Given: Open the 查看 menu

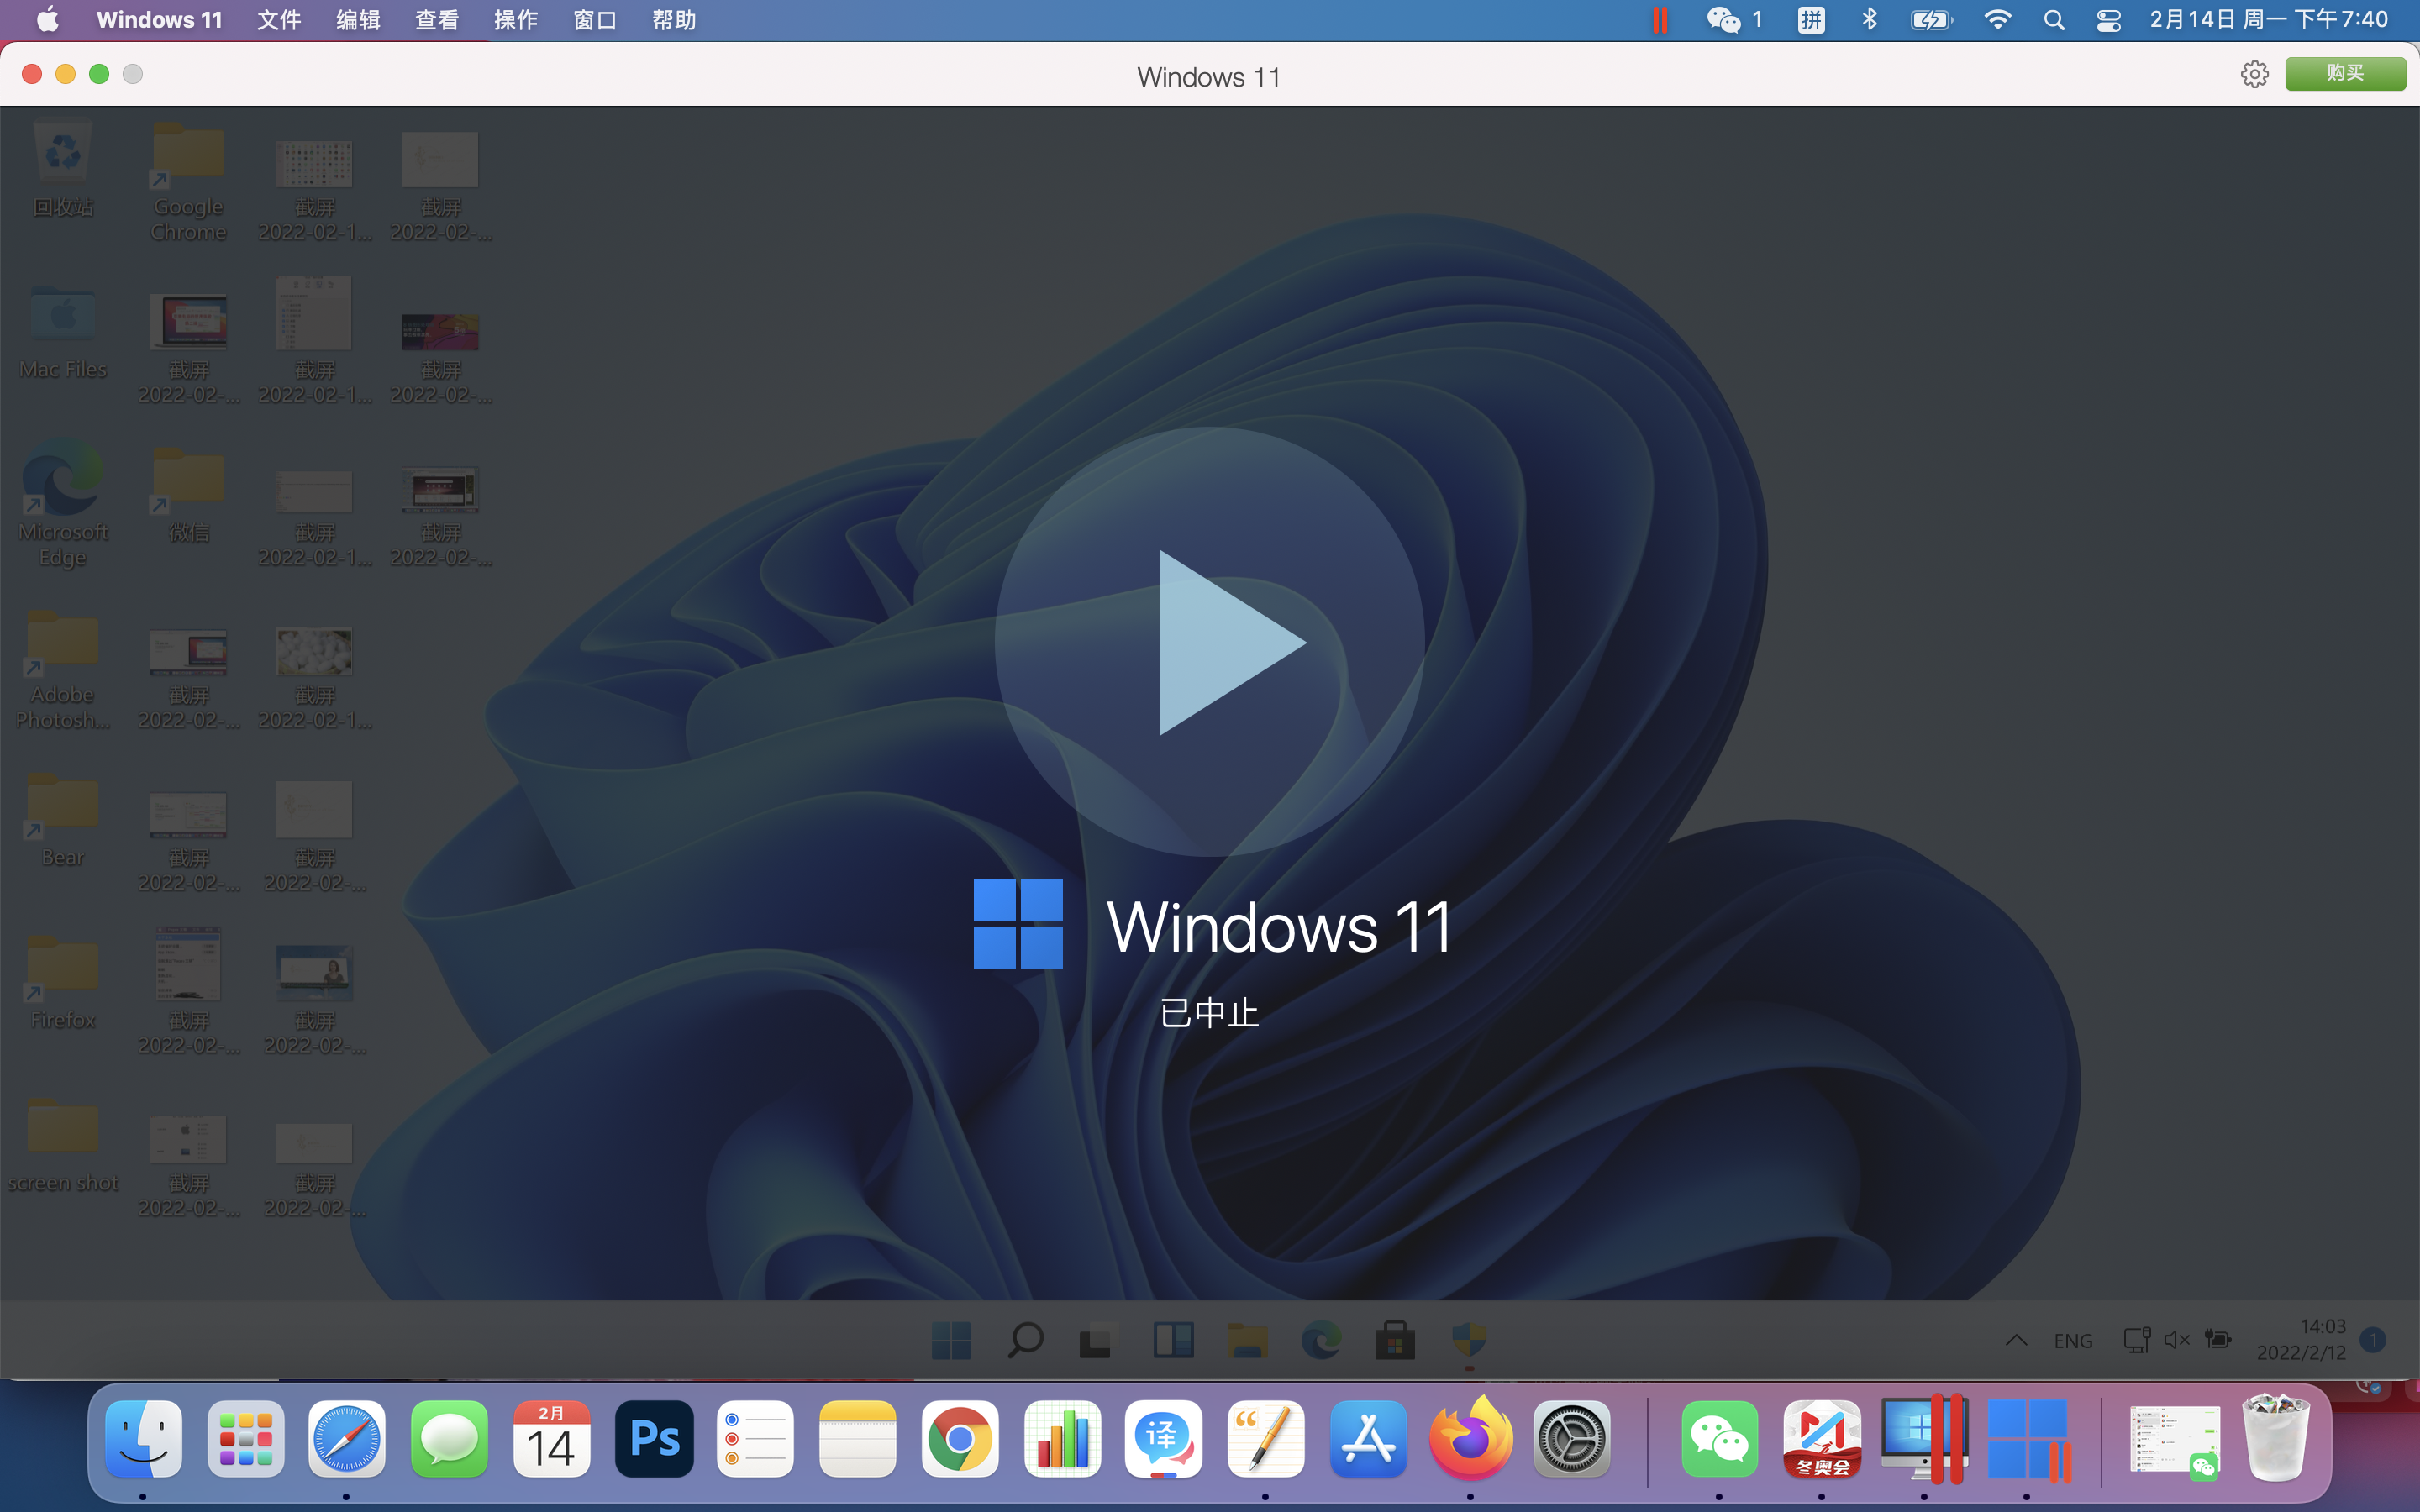Looking at the screenshot, I should click(437, 20).
